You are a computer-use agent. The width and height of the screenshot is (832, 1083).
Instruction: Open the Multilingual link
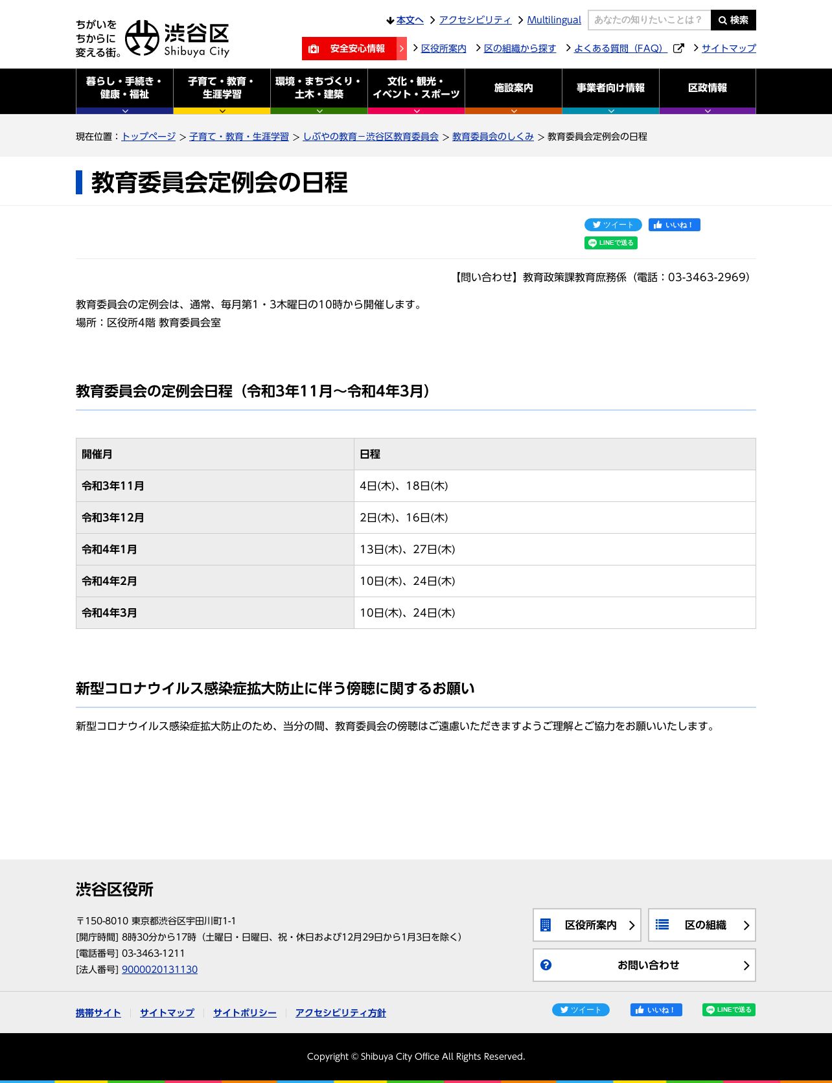[554, 20]
